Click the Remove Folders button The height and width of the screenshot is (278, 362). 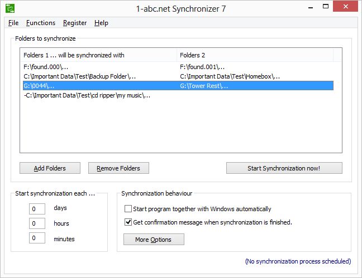(x=118, y=168)
